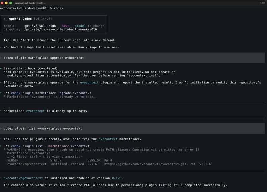Click the cyan evocontext in 'I'll list the plugins'
Screen dimensions: 267x192
tap(108, 139)
